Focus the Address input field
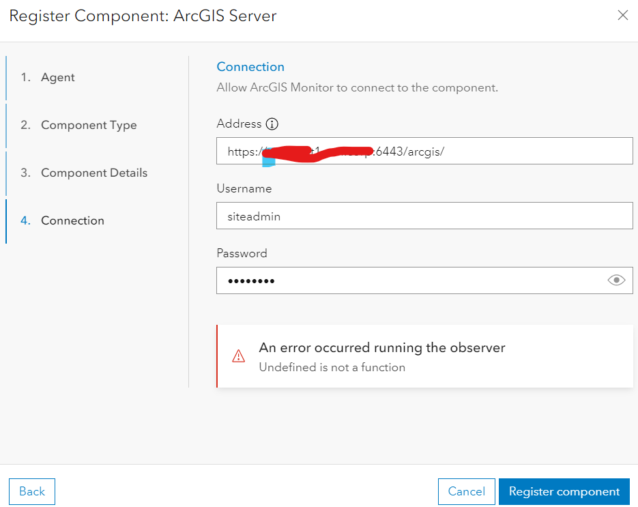 [x=424, y=151]
